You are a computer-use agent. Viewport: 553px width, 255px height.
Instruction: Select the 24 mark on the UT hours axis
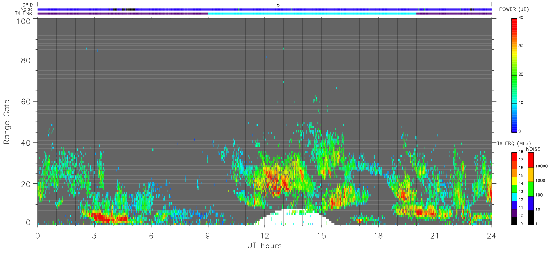pos(492,235)
